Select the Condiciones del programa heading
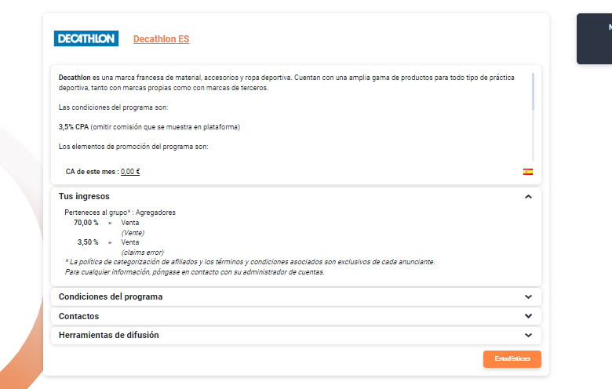Viewport: 612px width, 389px height. tap(111, 296)
